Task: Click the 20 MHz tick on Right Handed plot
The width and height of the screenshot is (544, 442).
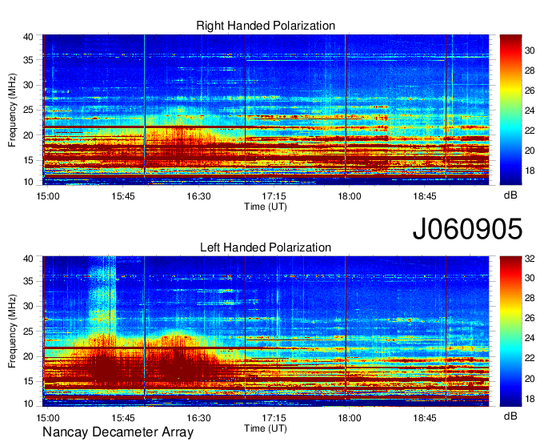Action: tap(29, 135)
